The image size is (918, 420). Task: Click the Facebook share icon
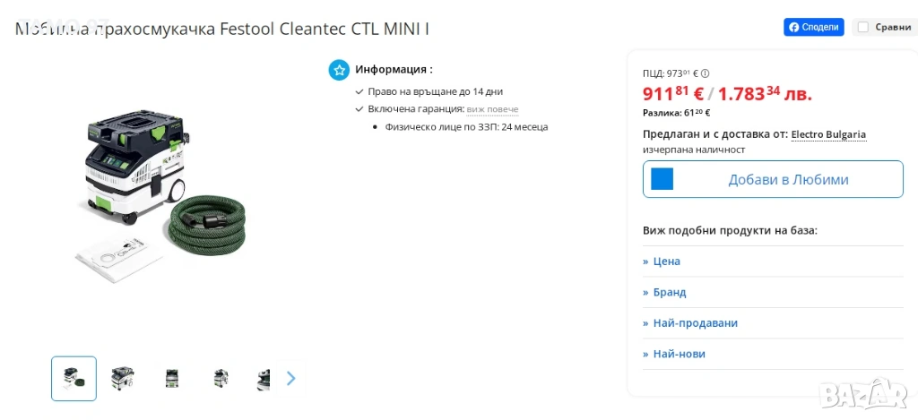(x=792, y=28)
